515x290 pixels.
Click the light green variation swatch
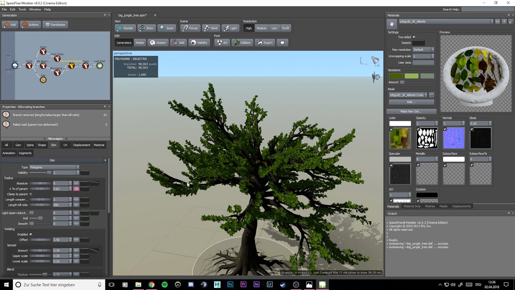(x=411, y=76)
